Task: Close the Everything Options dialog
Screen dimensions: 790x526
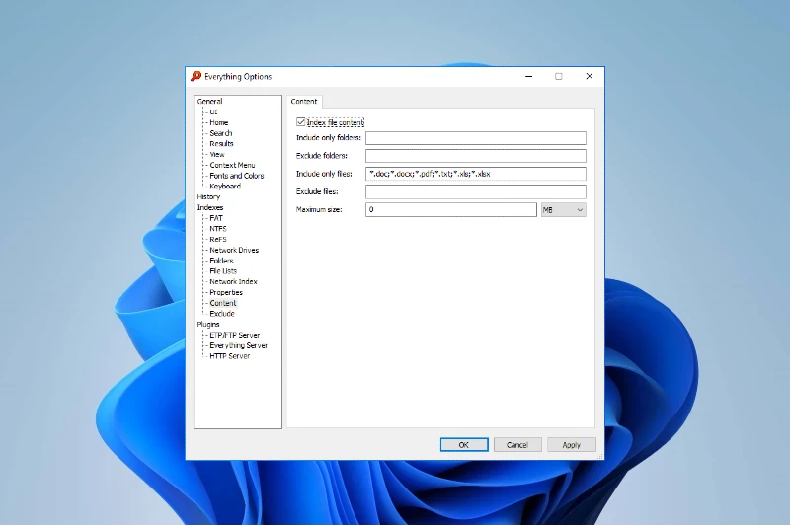Action: click(x=589, y=76)
